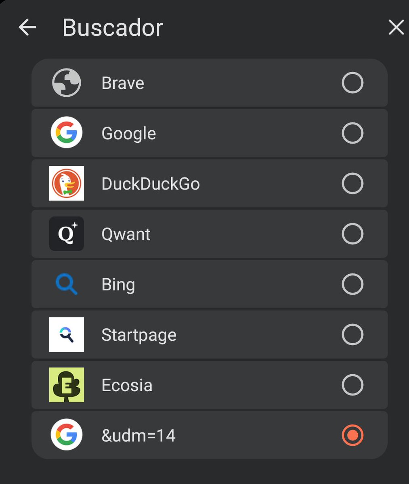This screenshot has height=484, width=409.
Task: Select the Startpage radio button
Action: [352, 334]
